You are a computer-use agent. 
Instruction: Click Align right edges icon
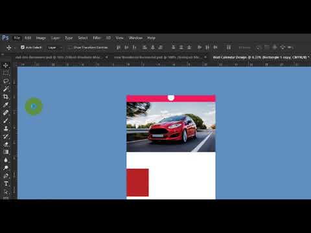[x=161, y=47]
